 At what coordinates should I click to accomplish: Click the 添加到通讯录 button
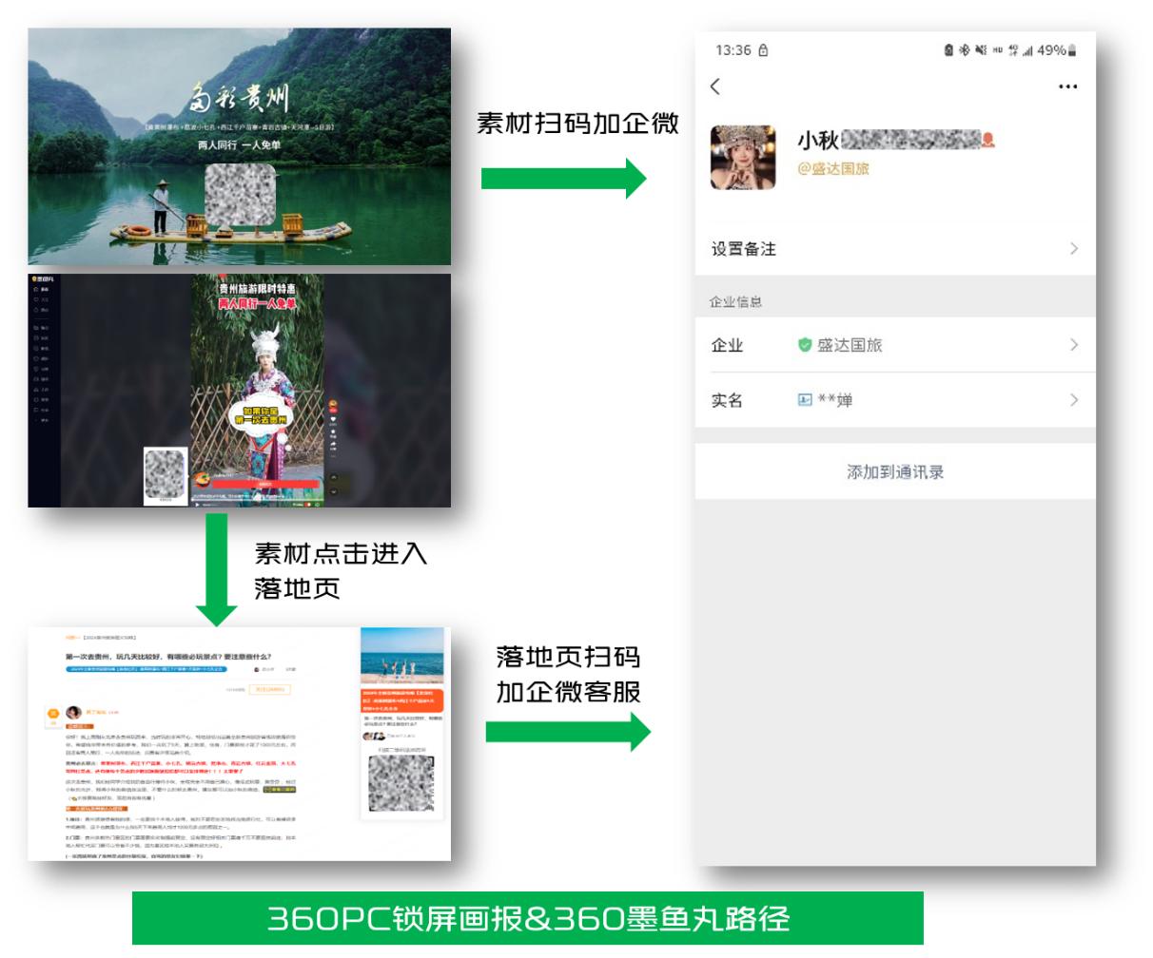tap(894, 472)
